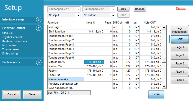Screen dimensions: 193x101
Task: Select the Page 1 button
Action: pyautogui.click(x=180, y=47)
